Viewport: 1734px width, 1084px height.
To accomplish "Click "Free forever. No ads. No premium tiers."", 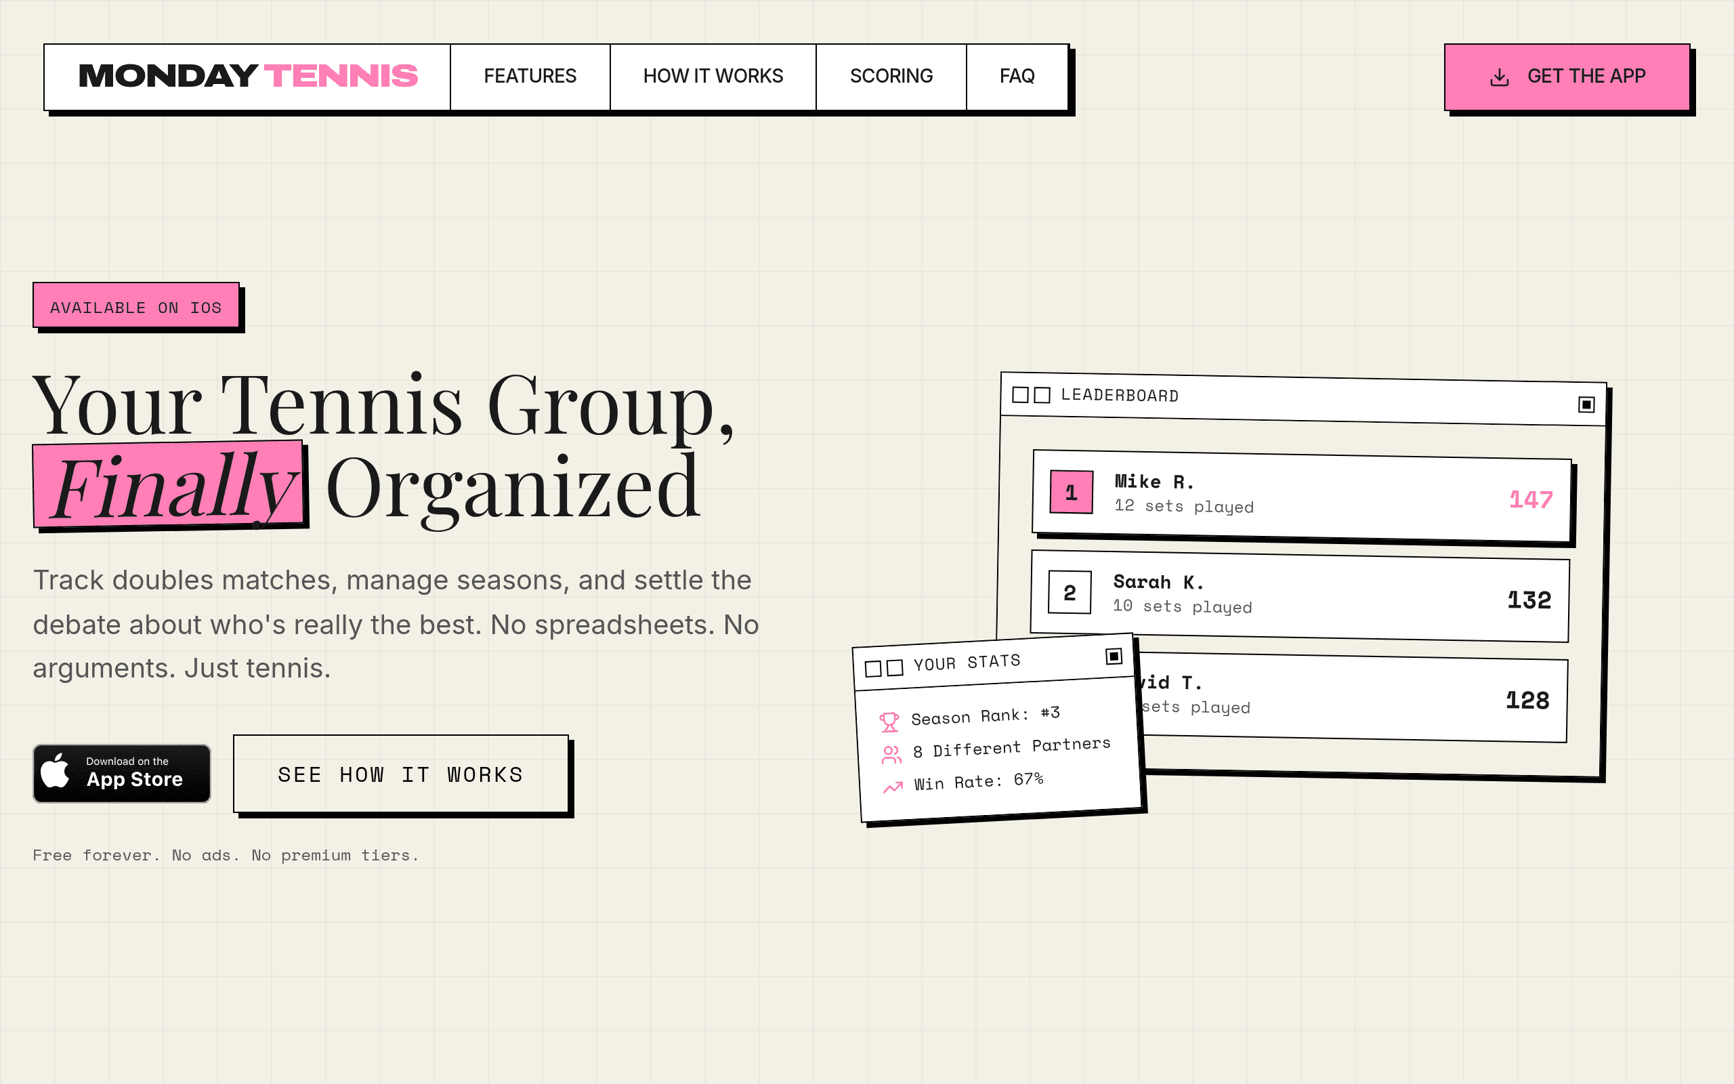I will (226, 855).
